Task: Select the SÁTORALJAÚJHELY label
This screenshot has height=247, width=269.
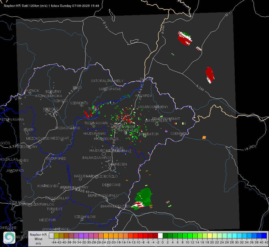Action: pos(107,81)
